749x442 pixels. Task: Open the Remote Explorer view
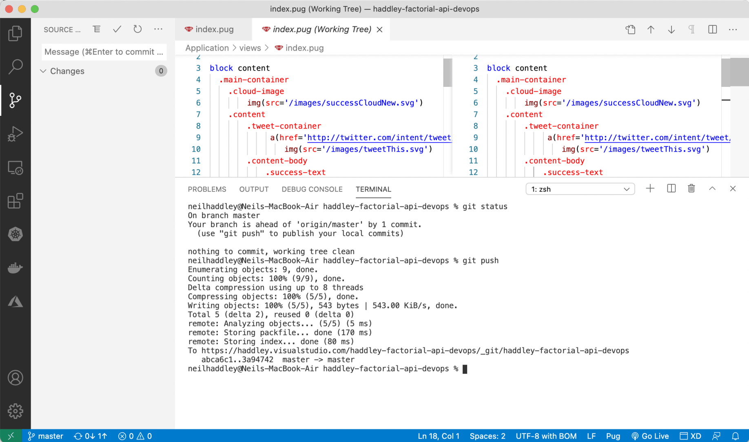[x=15, y=167]
